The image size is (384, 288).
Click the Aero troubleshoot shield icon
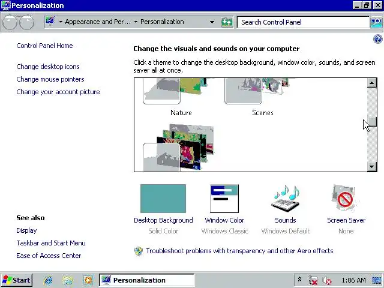[x=139, y=251]
